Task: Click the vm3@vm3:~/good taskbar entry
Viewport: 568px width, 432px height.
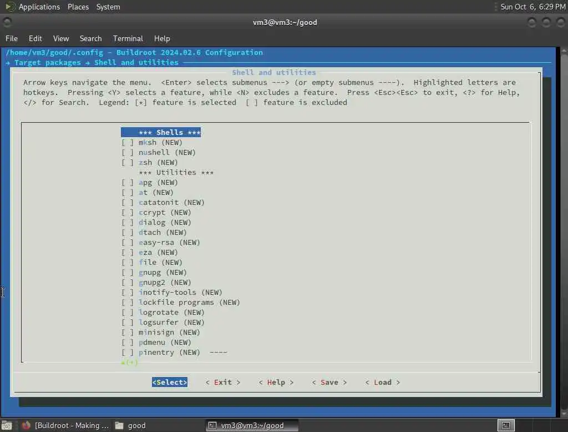Action: [x=252, y=425]
